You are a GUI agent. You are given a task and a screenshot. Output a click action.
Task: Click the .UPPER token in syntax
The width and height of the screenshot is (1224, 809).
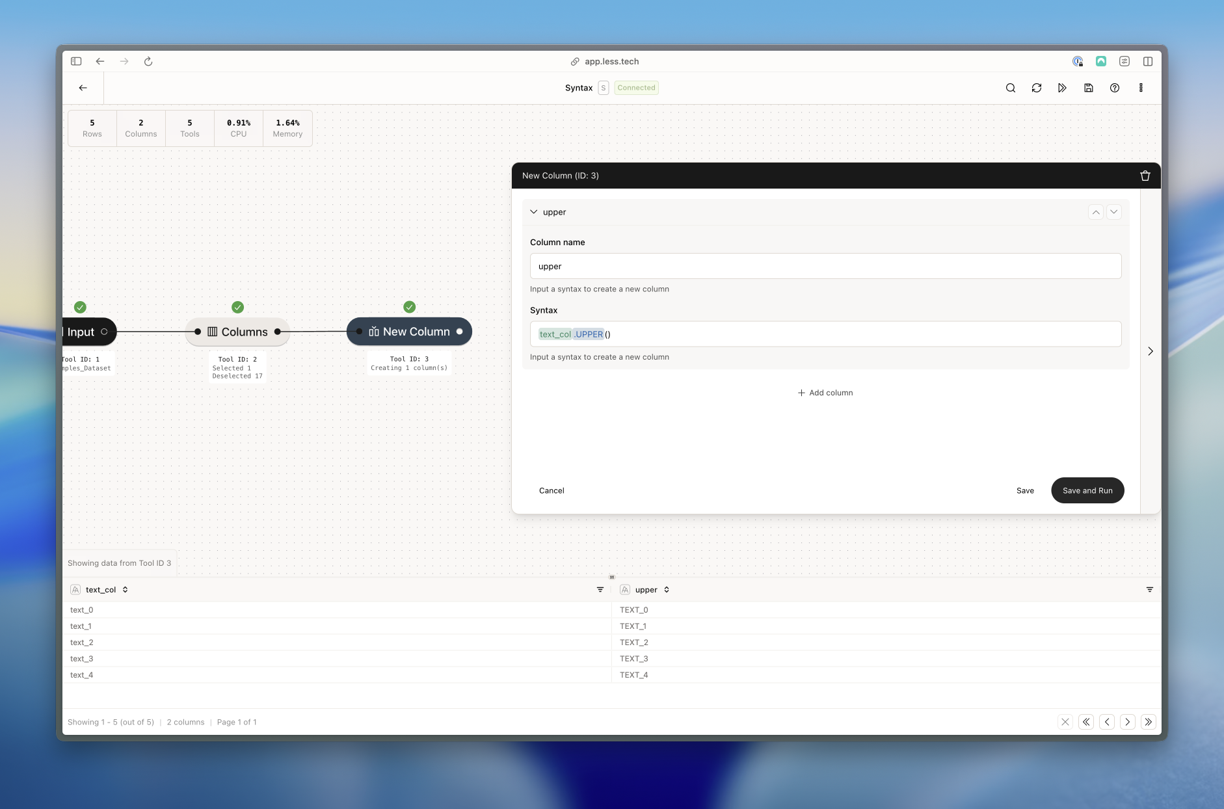pyautogui.click(x=589, y=334)
